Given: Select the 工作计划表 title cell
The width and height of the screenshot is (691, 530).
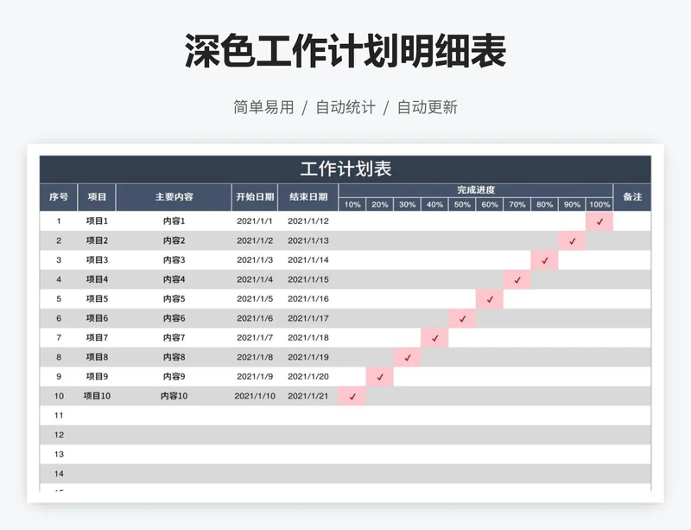Looking at the screenshot, I should (345, 169).
